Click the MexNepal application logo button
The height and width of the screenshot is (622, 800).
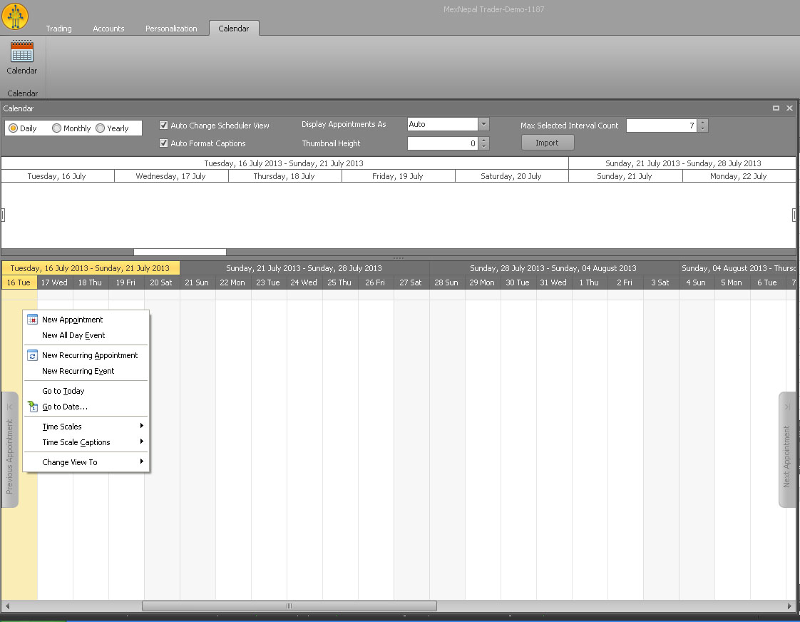tap(15, 16)
